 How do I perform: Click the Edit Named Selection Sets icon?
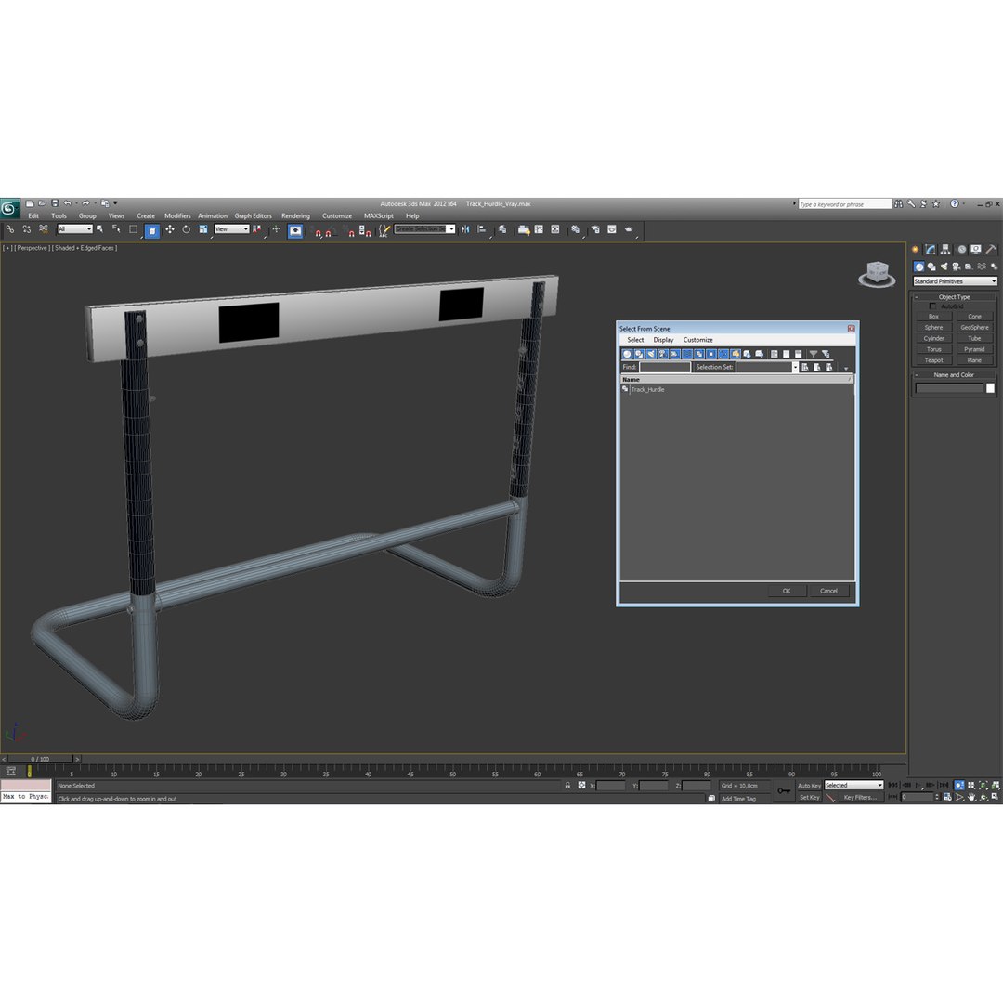384,229
